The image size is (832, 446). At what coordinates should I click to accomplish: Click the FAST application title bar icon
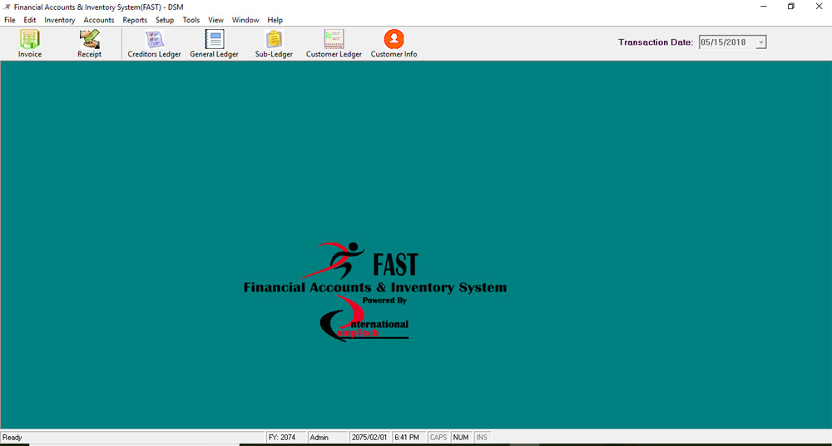coord(7,7)
